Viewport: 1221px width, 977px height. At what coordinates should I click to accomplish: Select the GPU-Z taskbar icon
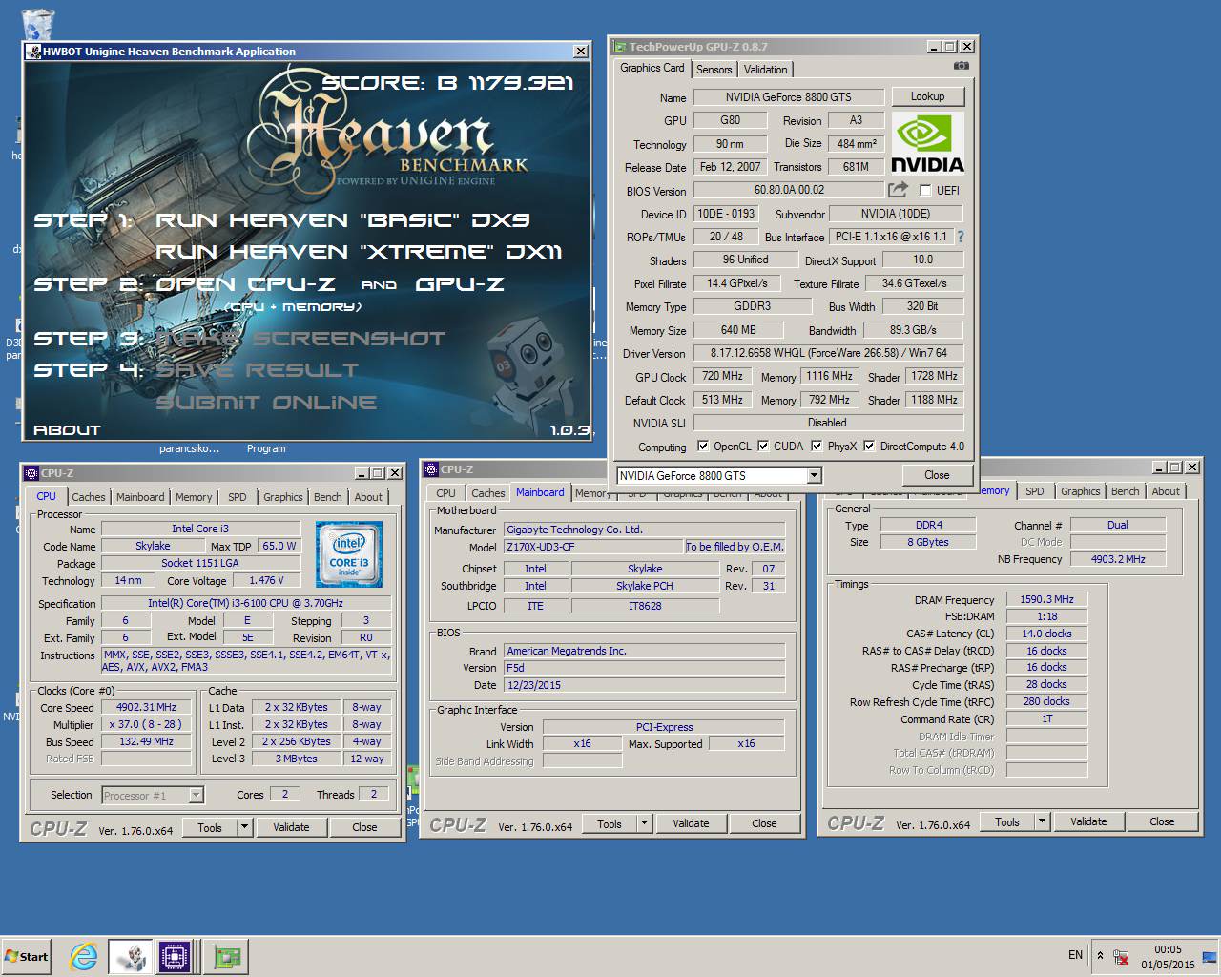point(227,956)
